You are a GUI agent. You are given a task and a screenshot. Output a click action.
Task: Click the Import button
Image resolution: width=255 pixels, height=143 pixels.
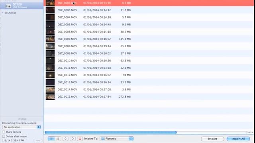coord(212,139)
